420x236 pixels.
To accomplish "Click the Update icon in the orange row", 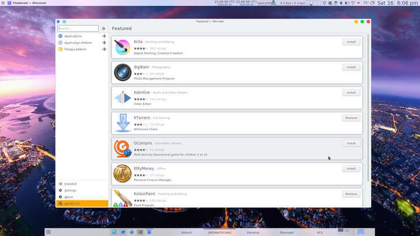I will click(61, 203).
